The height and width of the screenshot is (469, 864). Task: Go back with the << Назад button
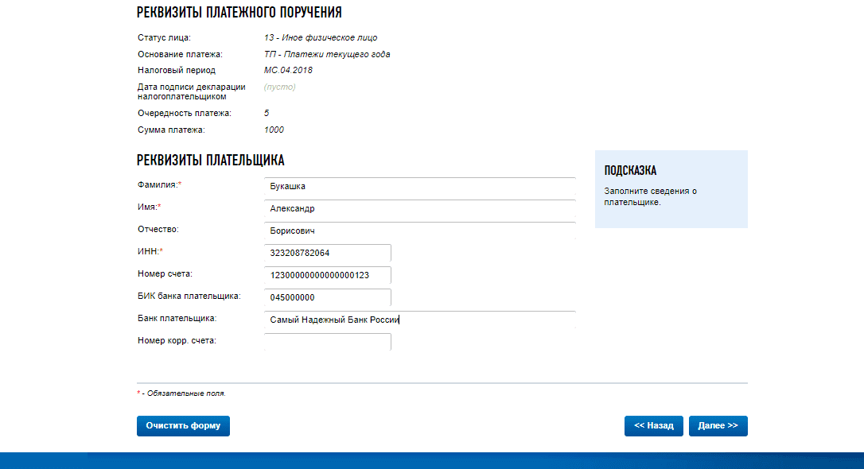pos(653,426)
